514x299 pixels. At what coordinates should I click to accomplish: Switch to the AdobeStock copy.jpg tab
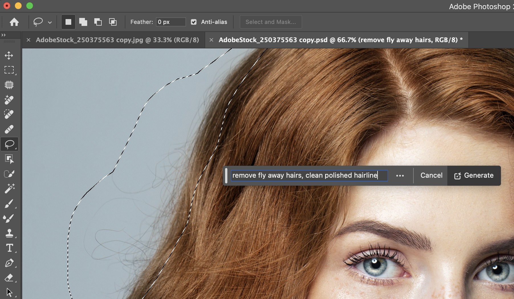(117, 40)
